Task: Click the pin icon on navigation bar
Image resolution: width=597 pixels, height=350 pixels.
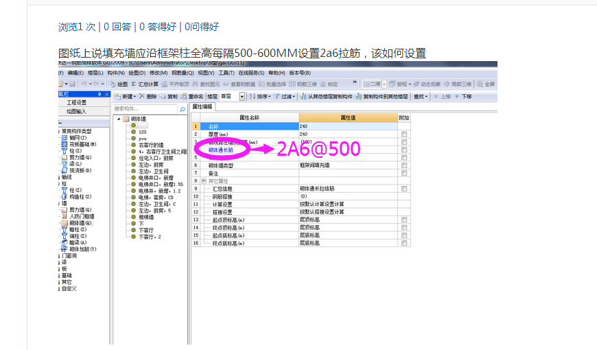Action: pos(99,94)
